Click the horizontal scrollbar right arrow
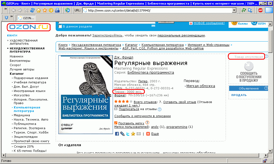 pos(266,155)
